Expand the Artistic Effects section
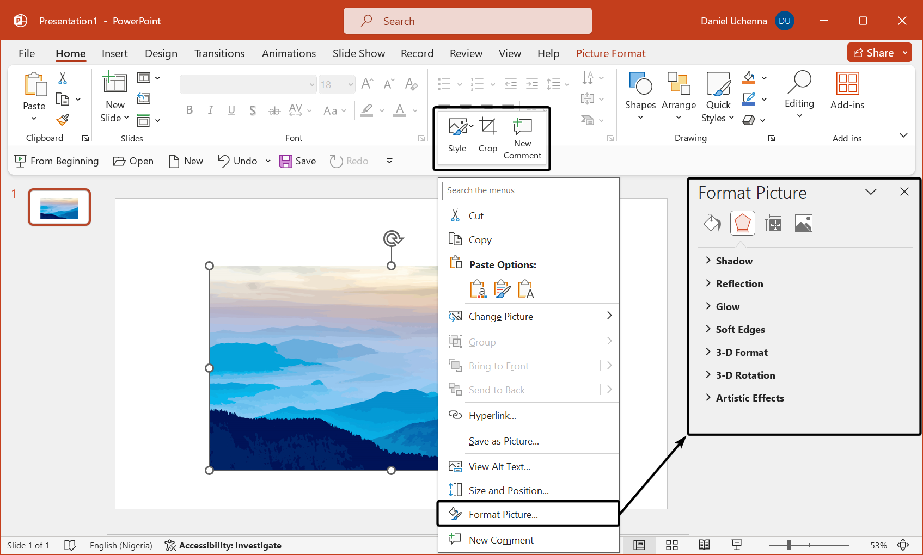 (749, 398)
